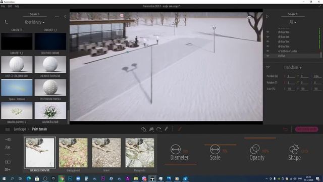Click the Media dock icon
The width and height of the screenshot is (323, 182).
(x=8, y=162)
